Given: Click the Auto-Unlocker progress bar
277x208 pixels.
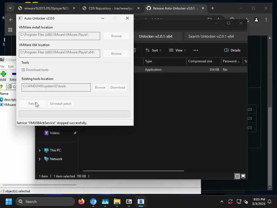Looking at the screenshot, I should 74,114.
